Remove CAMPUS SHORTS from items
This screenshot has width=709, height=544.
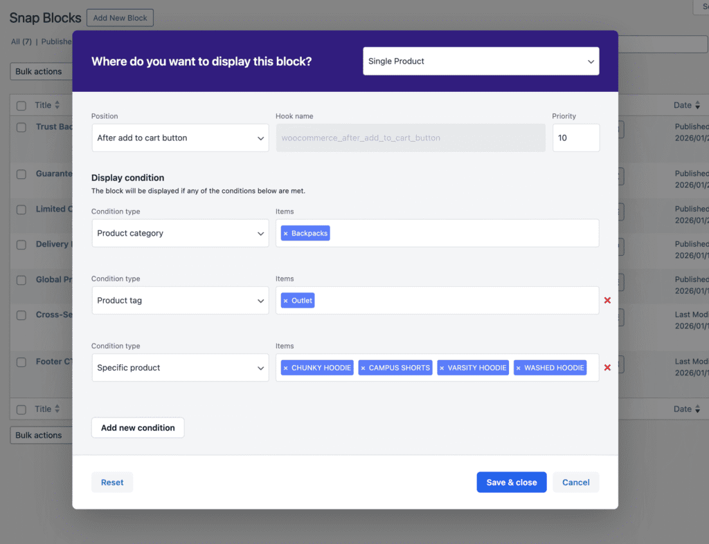click(x=363, y=368)
